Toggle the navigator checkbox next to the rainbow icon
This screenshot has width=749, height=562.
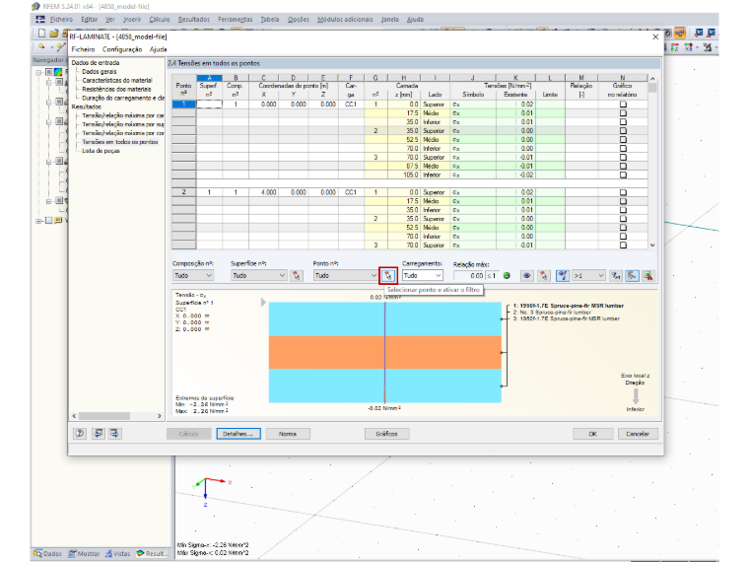[48, 72]
